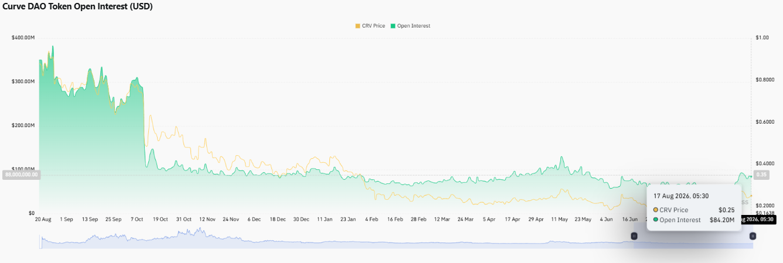783x263 pixels.
Task: Click the 24 Mar date label
Action: pyautogui.click(x=465, y=219)
